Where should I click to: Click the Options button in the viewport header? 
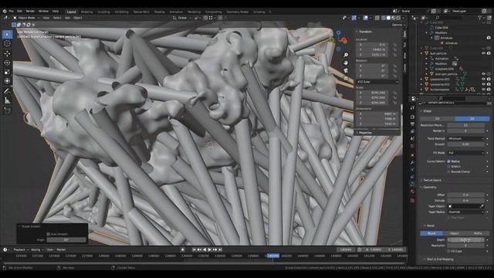click(x=398, y=25)
